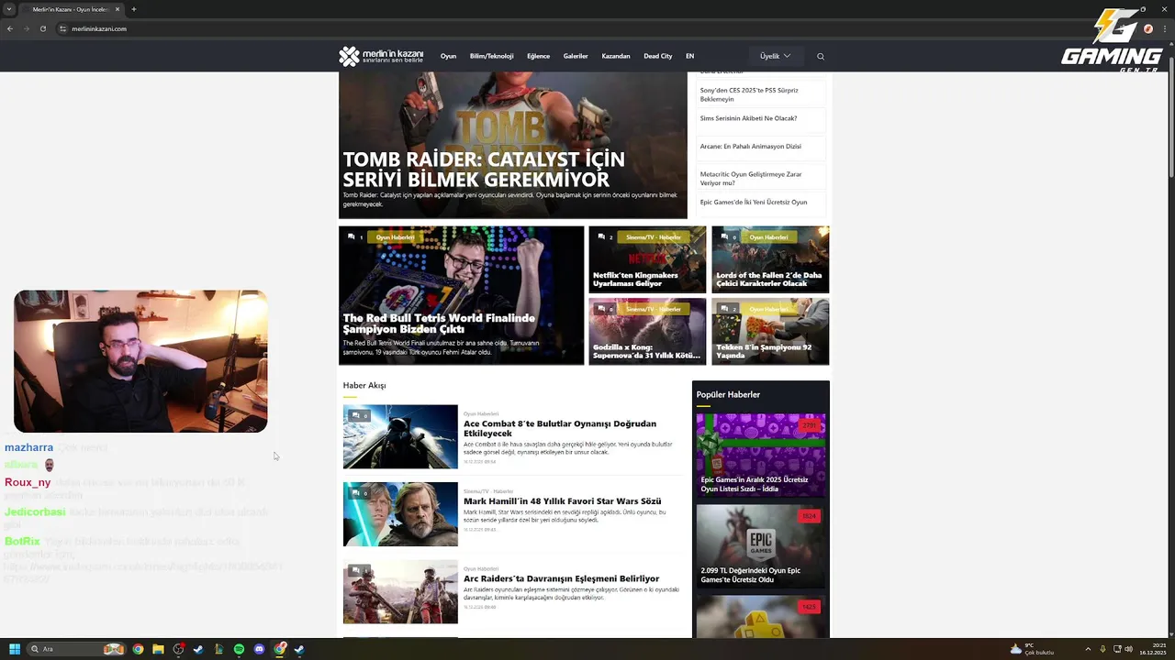Show hidden system tray icons chevron

tap(1089, 649)
